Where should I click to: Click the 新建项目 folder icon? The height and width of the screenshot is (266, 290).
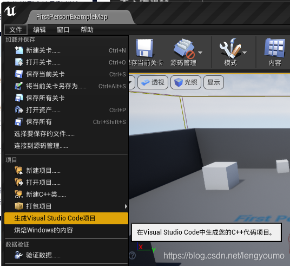(19, 171)
